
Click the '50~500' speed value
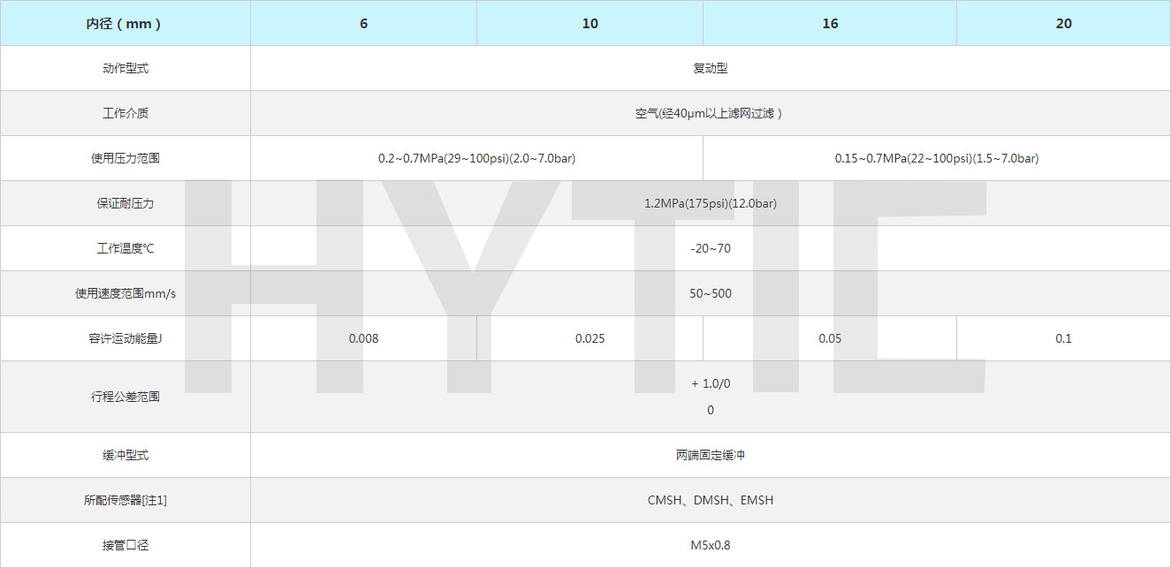711,293
